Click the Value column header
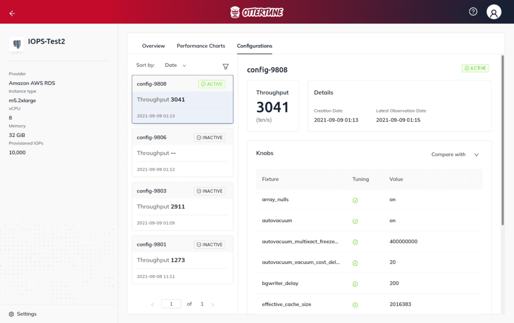This screenshot has width=514, height=323. (x=396, y=179)
